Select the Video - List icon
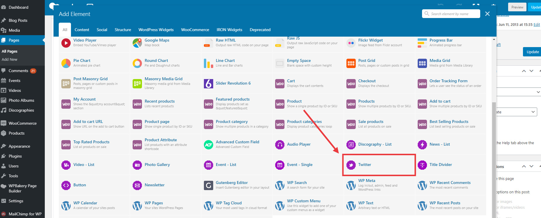The width and height of the screenshot is (541, 218). pyautogui.click(x=66, y=165)
